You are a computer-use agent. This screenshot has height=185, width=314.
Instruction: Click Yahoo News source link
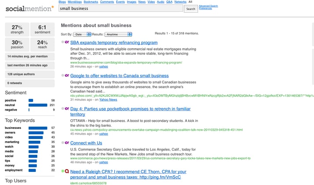click(x=108, y=100)
